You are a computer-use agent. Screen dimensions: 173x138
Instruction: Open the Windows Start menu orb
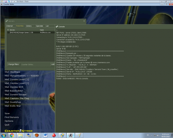[x=3, y=136]
